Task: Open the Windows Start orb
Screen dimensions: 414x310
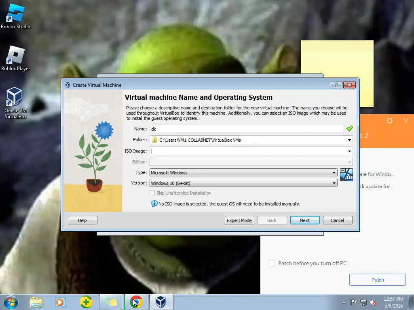Action: [11, 302]
